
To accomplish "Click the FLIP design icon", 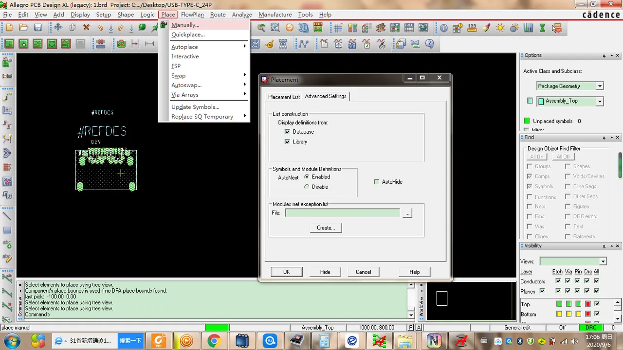I will [x=318, y=28].
